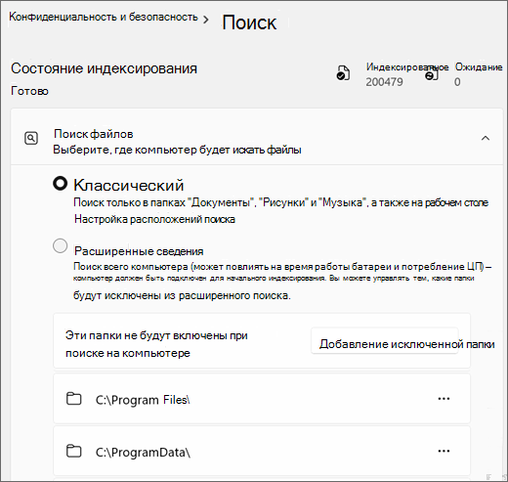Select the Классический search option

(61, 184)
